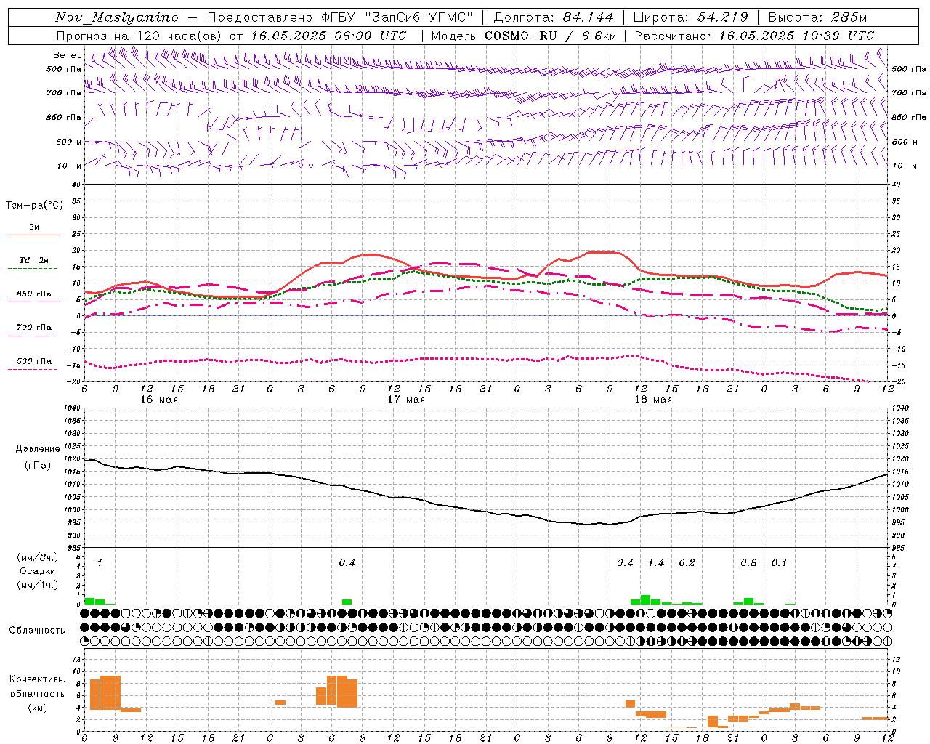
Task: Click the green precipitation bar under 0.8
Action: pyautogui.click(x=748, y=602)
